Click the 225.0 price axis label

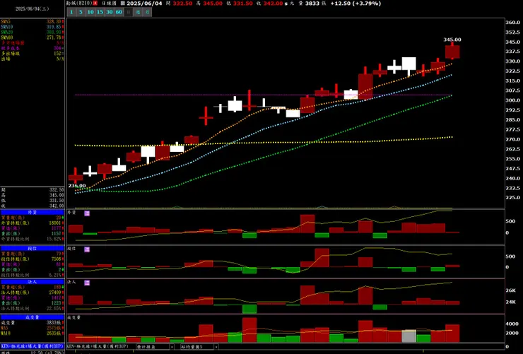coord(513,198)
